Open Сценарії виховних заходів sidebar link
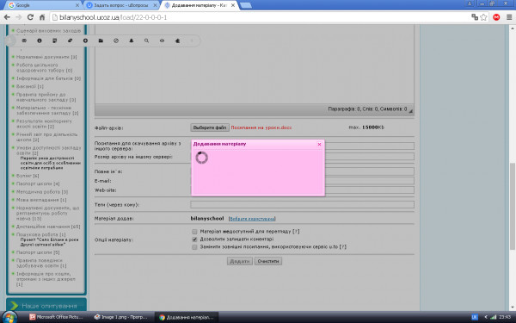This screenshot has width=516, height=323. click(48, 31)
